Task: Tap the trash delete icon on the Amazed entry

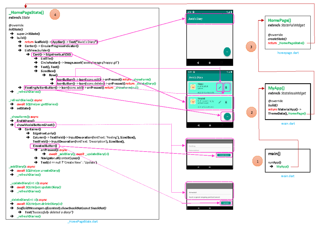Action: coord(226,102)
